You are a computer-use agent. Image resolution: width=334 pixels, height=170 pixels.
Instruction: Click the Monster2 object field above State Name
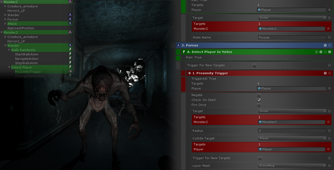pos(291,29)
